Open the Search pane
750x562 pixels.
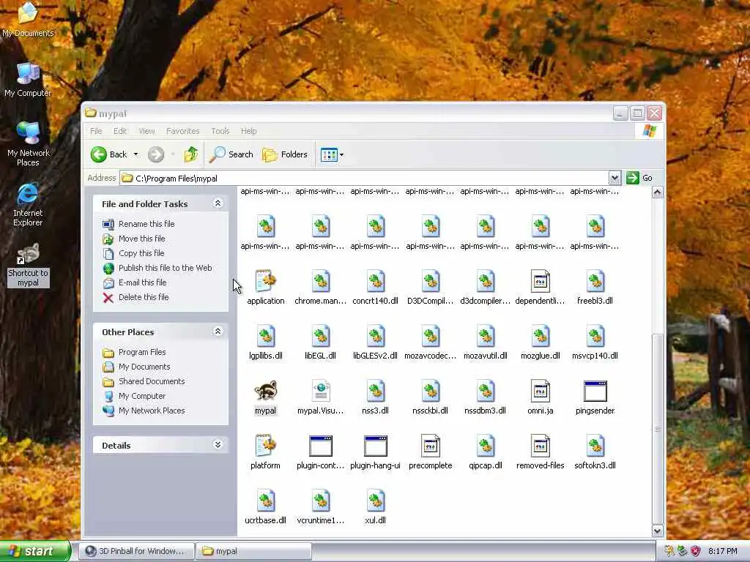click(231, 154)
